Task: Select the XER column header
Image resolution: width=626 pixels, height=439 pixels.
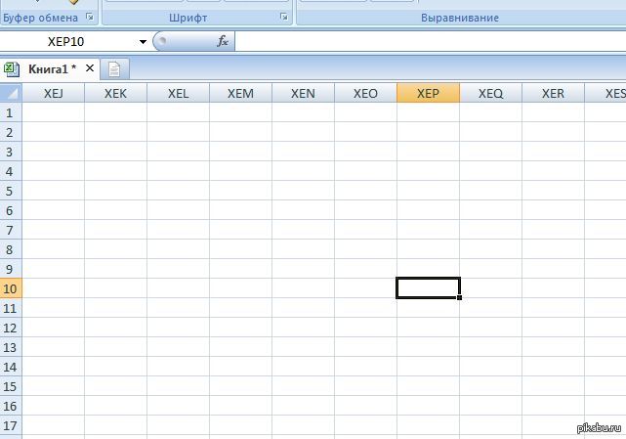Action: [x=553, y=93]
